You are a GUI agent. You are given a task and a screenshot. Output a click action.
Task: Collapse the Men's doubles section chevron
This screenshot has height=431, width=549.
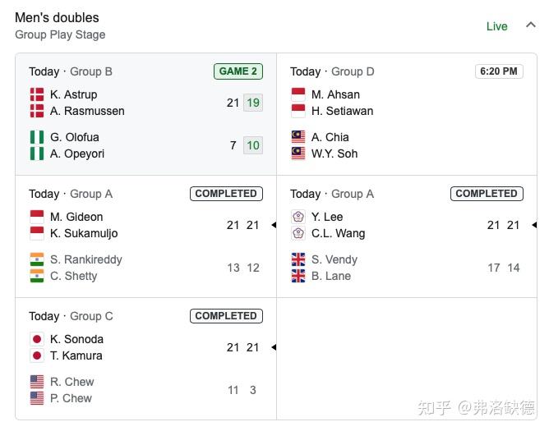[x=530, y=25]
